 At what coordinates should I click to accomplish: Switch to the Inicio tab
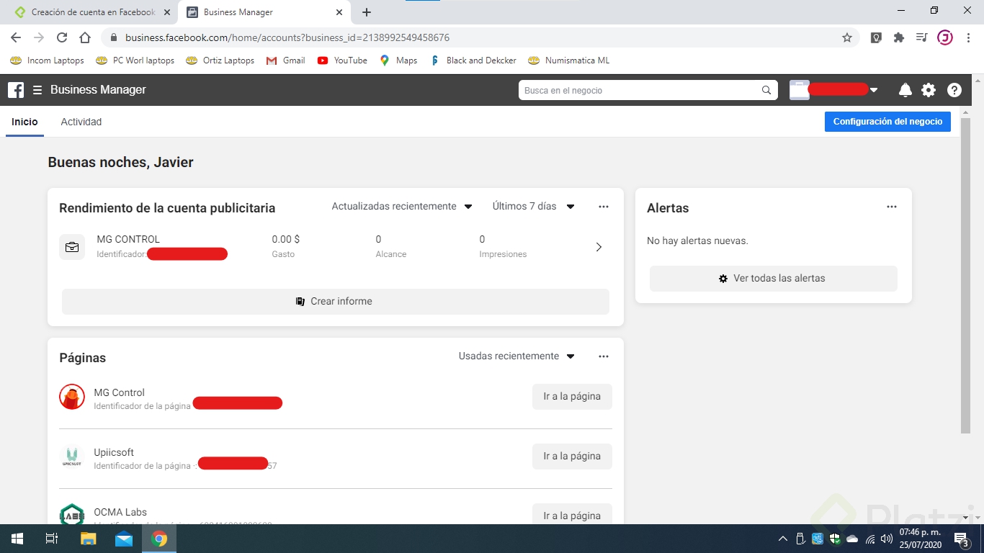point(24,122)
